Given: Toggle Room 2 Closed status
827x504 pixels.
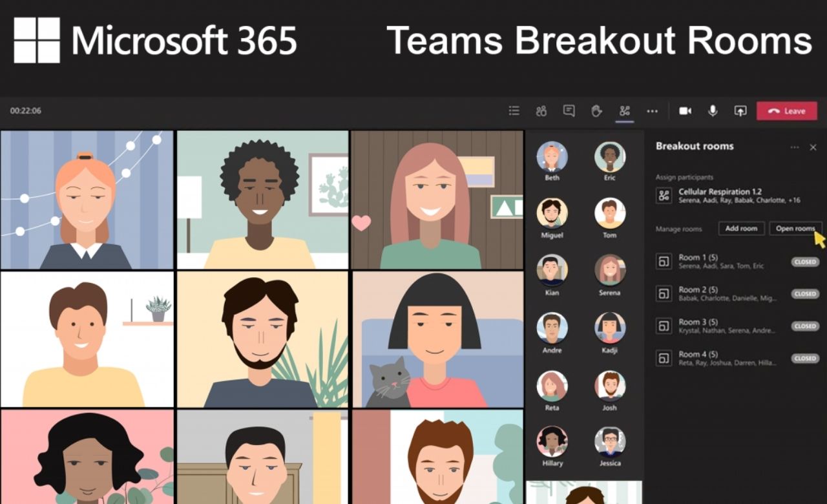Looking at the screenshot, I should 804,293.
